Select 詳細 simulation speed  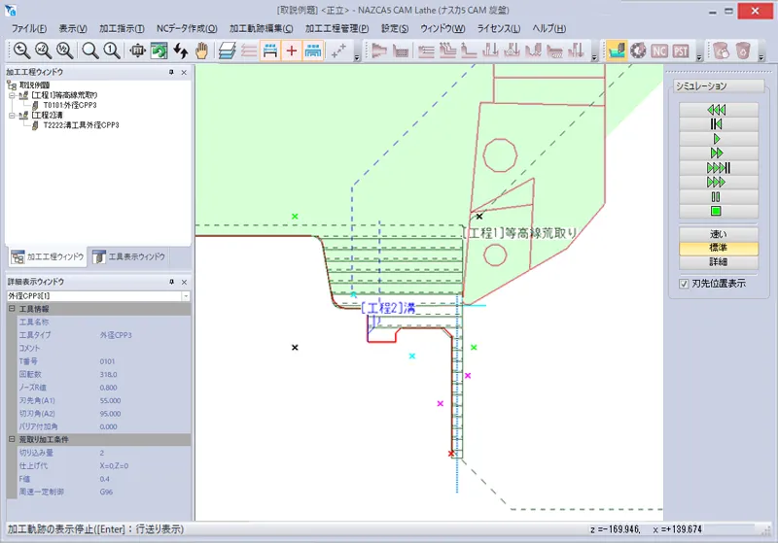[x=718, y=261]
